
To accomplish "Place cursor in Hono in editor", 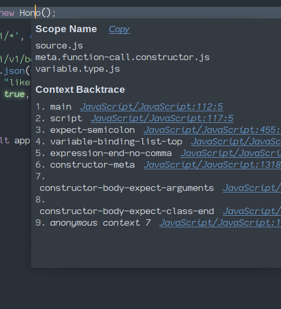I will (30, 13).
